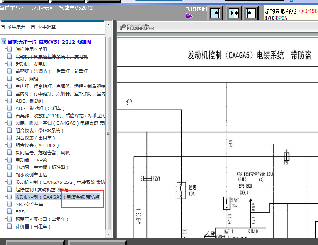Open ABS、制动灯（出租车） diagram
Screen dimensions: 318x245
40,108
